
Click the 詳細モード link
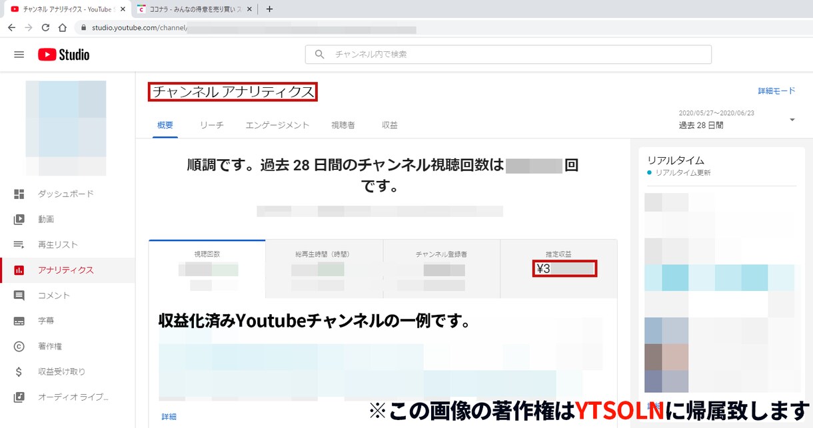tap(776, 91)
